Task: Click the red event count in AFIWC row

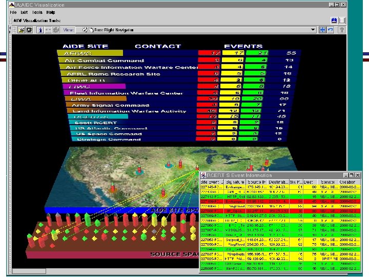Action: [x=210, y=53]
